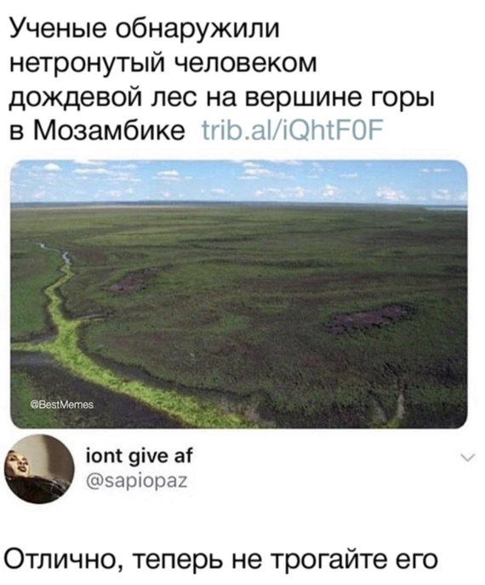Image resolution: width=485 pixels, height=585 pixels.
Task: Open the tweet options chevron
Action: point(468,457)
